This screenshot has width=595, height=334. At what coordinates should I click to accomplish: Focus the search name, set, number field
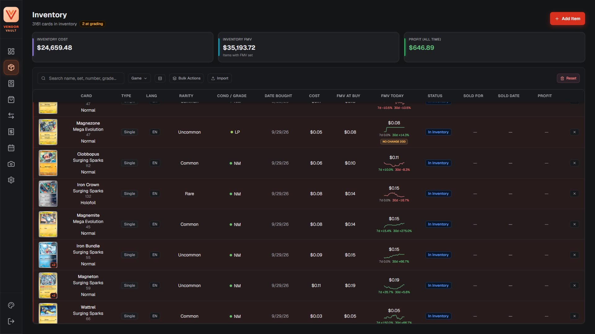click(x=81, y=78)
